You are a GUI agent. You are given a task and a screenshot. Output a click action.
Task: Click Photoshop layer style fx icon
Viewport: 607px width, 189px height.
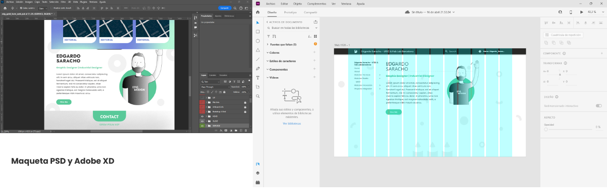[x=221, y=130]
